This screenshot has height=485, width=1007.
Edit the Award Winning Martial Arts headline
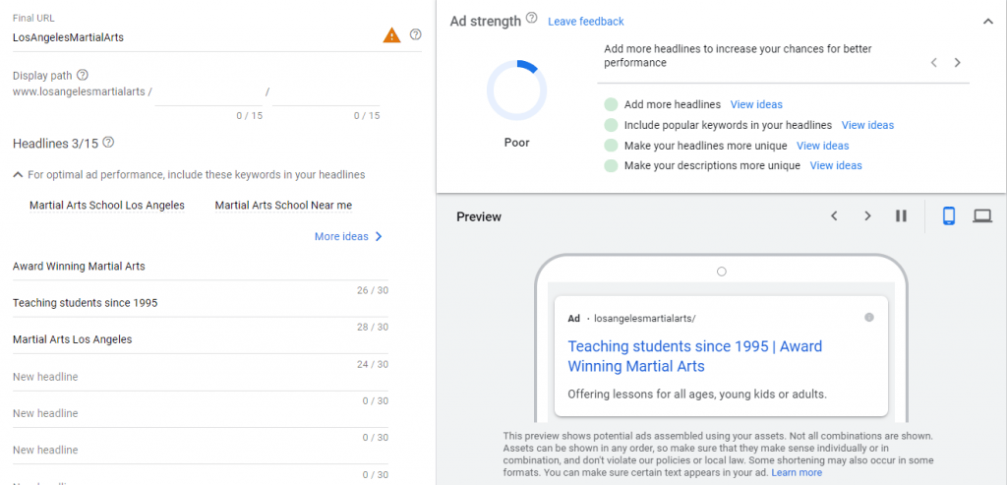[201, 267]
